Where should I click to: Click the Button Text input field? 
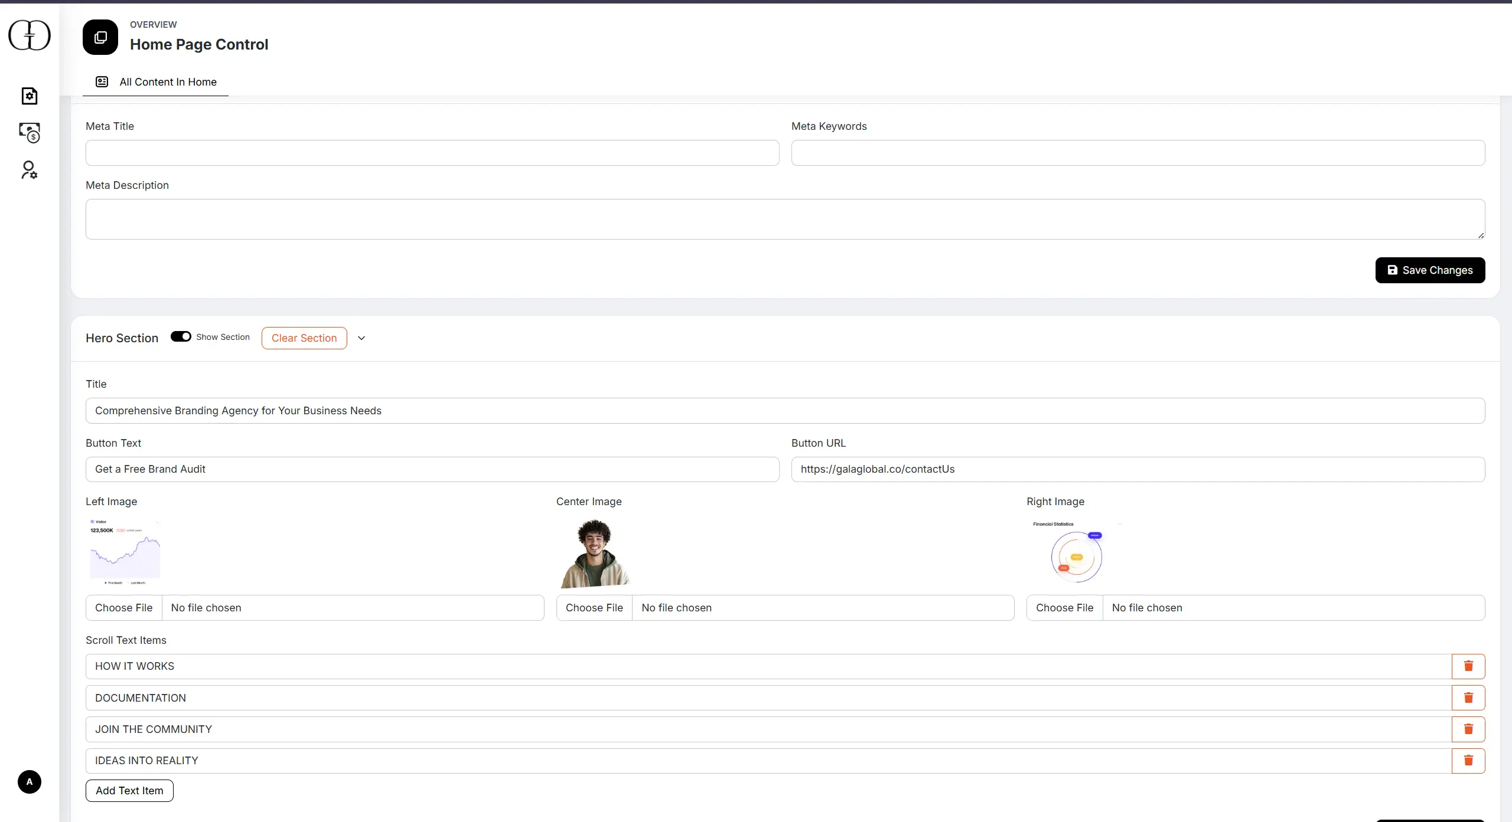(432, 469)
